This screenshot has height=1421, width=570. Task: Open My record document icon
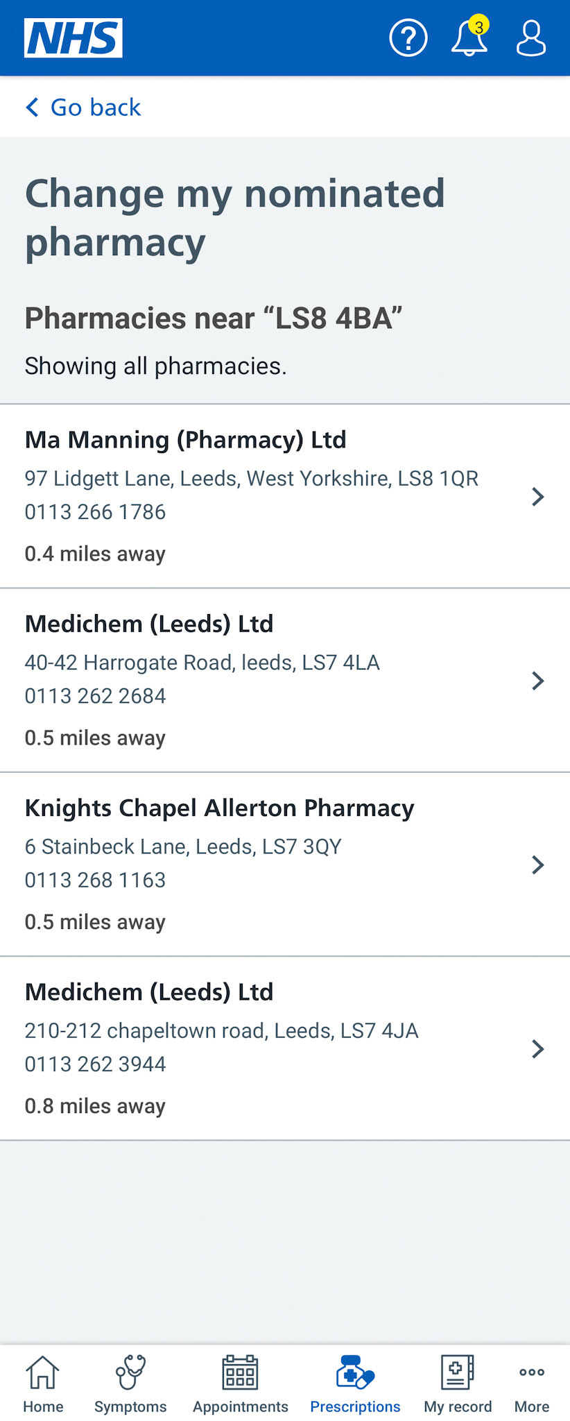[458, 1372]
